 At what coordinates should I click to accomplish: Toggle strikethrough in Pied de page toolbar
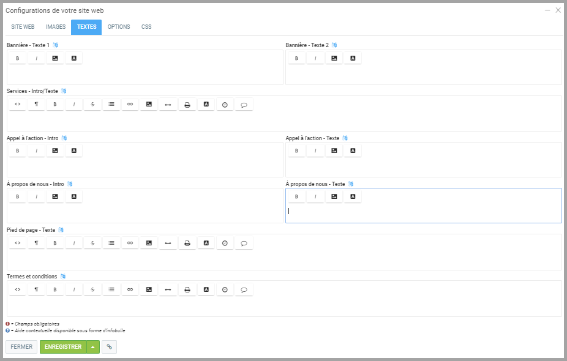click(x=92, y=243)
